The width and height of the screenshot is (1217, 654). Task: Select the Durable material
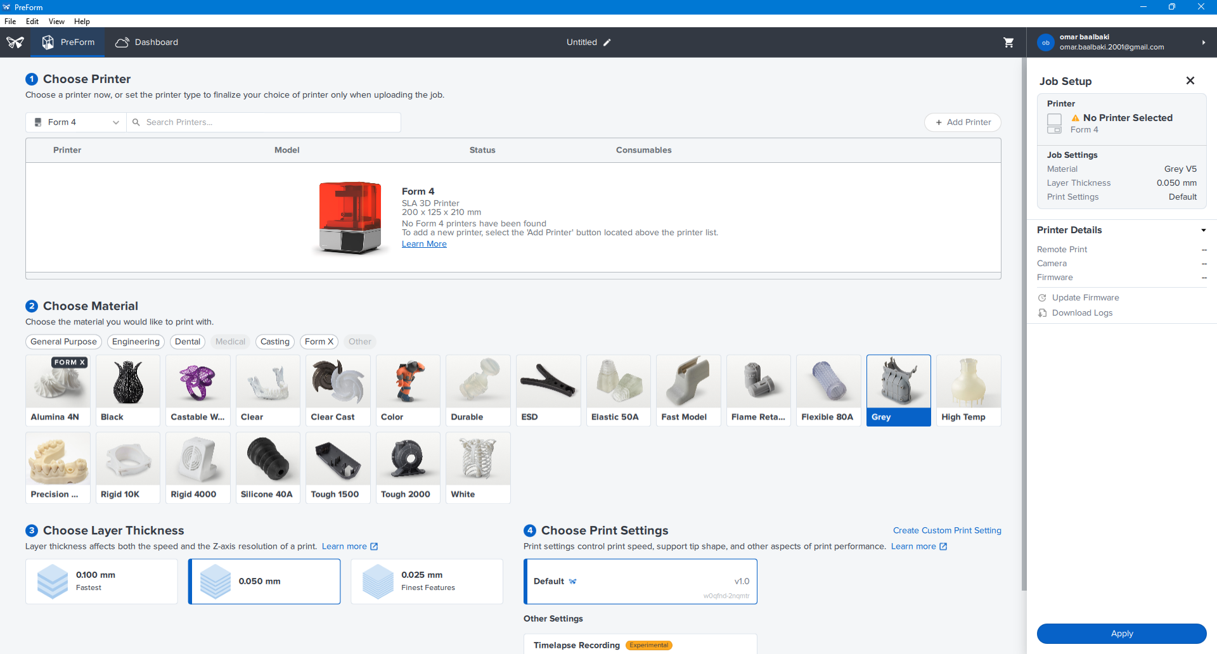tap(478, 390)
